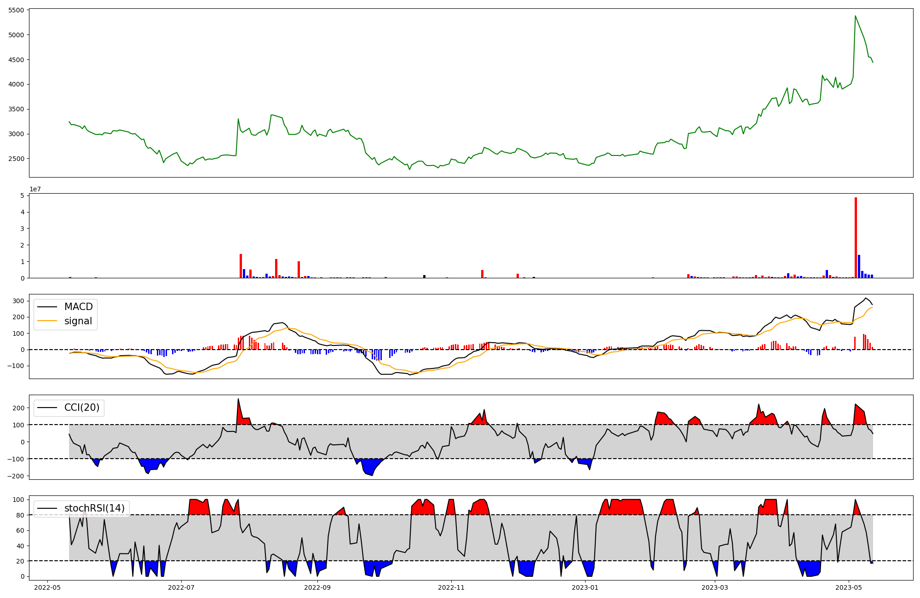920x598 pixels.
Task: Click the 2022-09 x-axis date label
Action: (x=317, y=587)
